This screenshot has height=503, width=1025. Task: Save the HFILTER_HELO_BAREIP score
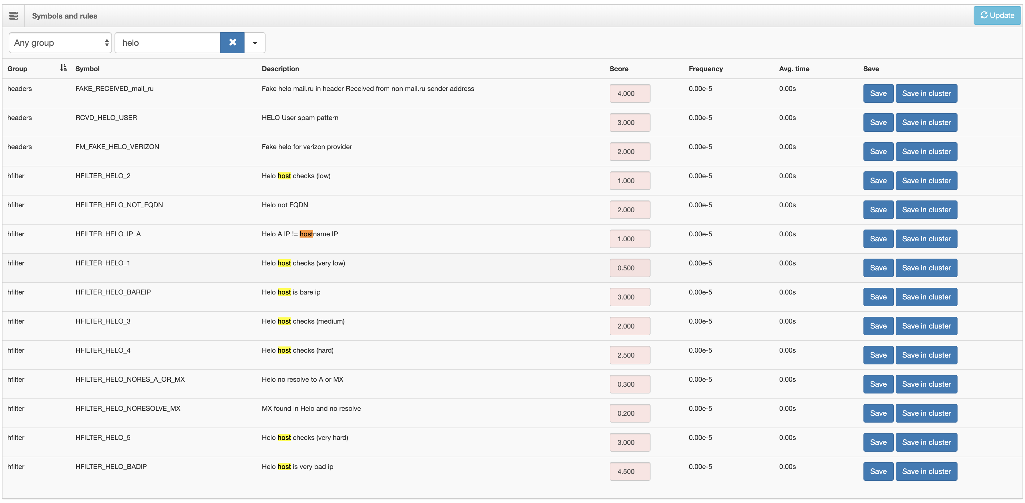(x=878, y=297)
